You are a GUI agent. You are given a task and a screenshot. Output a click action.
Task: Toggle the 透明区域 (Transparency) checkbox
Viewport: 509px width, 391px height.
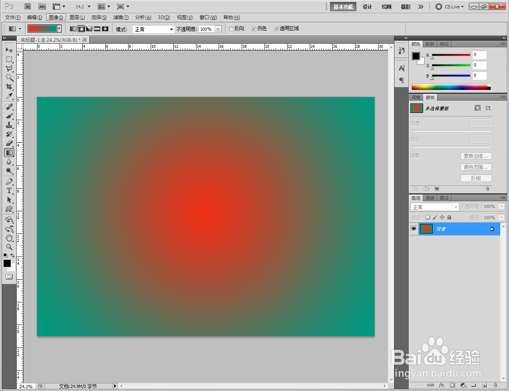coord(276,29)
